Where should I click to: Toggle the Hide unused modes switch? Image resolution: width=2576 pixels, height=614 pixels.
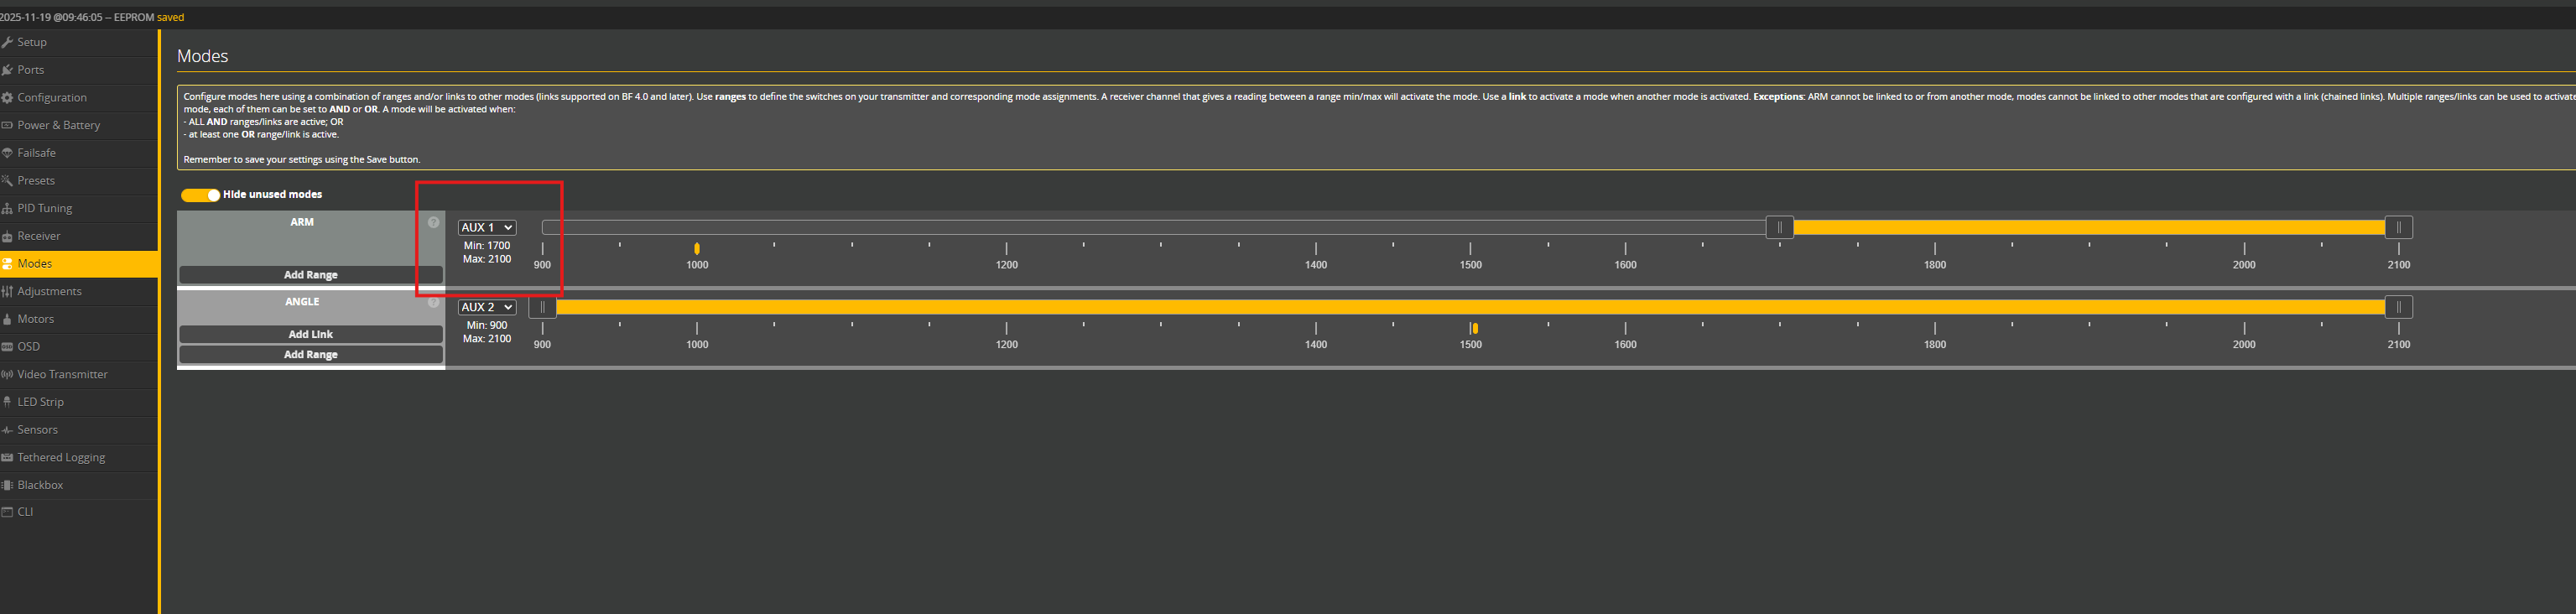(x=200, y=195)
